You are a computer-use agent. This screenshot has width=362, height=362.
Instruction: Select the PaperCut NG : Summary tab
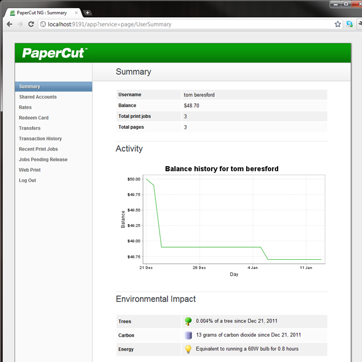tap(42, 13)
